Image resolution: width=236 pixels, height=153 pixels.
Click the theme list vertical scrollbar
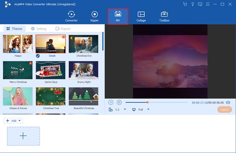coord(103,41)
